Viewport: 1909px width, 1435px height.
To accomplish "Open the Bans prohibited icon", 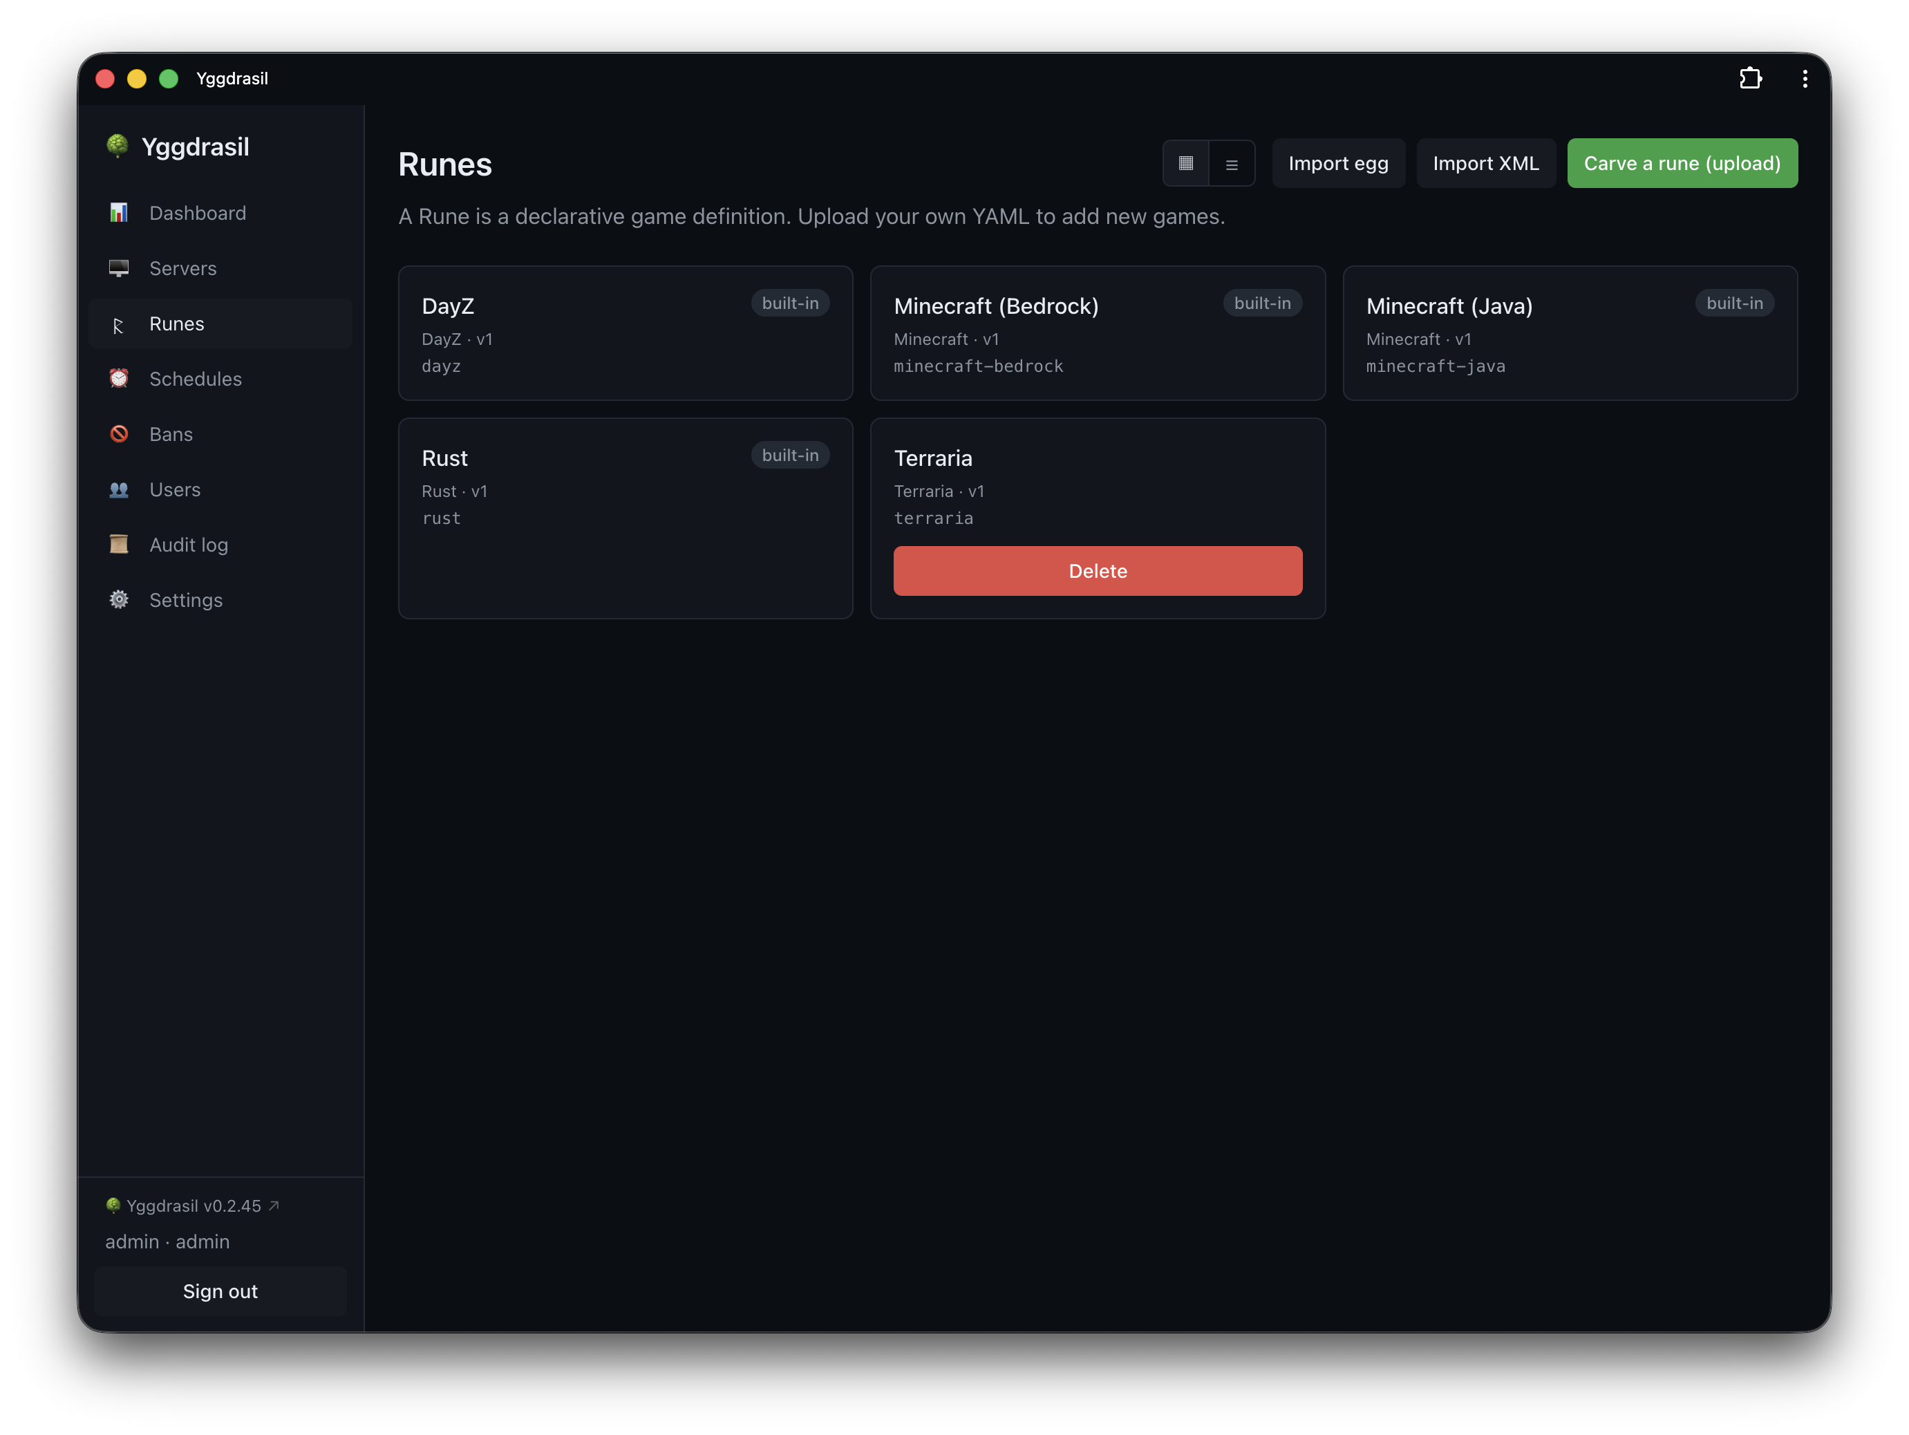I will [118, 434].
